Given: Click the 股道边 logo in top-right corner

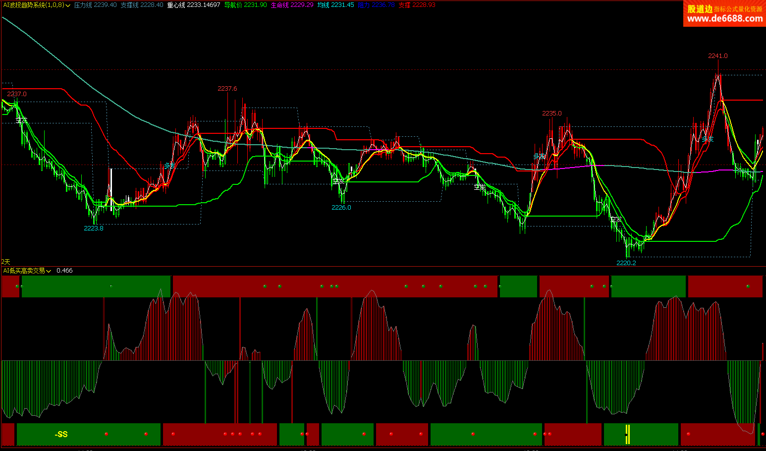Looking at the screenshot, I should coord(699,8).
